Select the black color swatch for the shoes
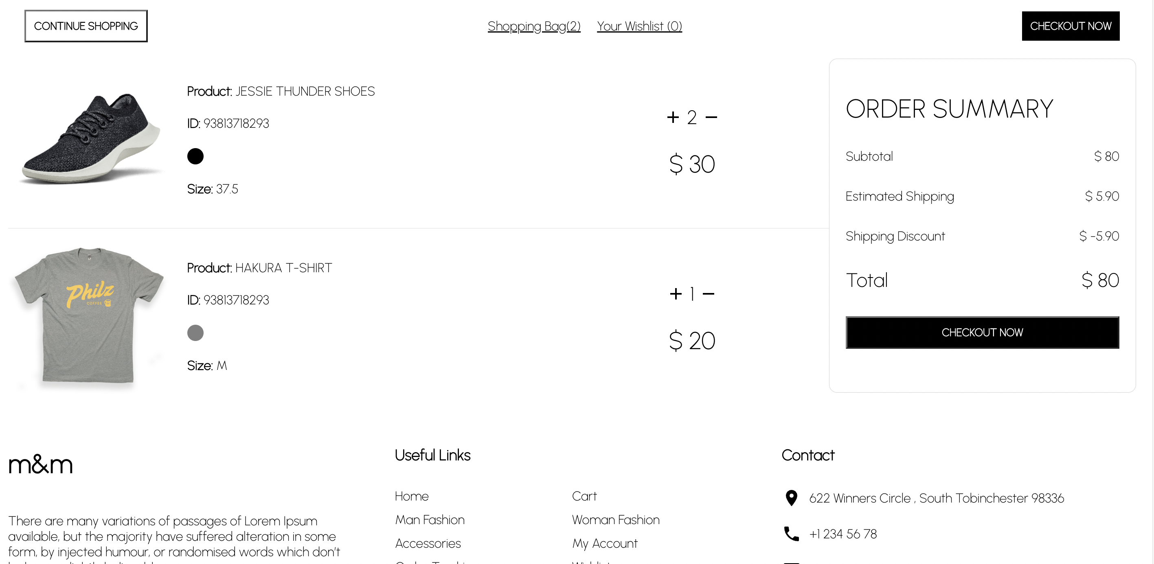The height and width of the screenshot is (564, 1154). pyautogui.click(x=195, y=156)
